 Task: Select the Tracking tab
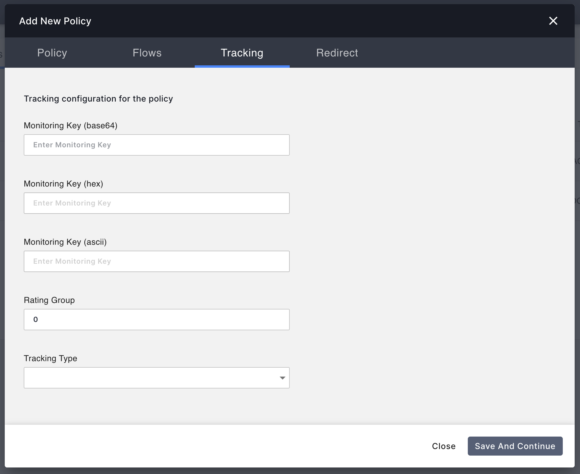[242, 53]
